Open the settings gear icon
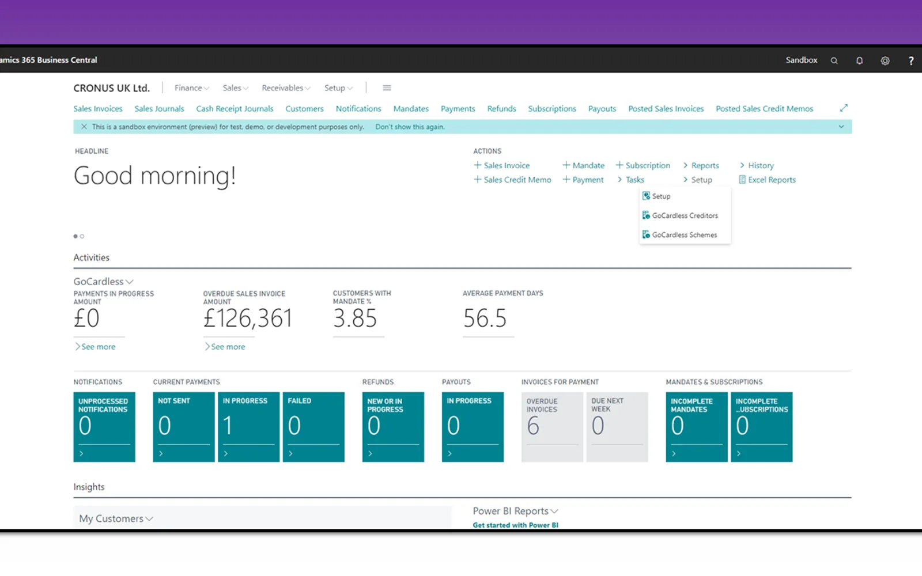The image size is (922, 576). 885,60
